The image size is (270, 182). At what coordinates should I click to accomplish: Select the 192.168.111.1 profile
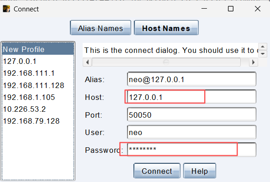click(38, 73)
